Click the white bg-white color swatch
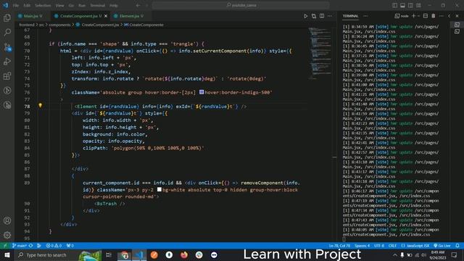Image resolution: width=464 pixels, height=261 pixels. 159,189
